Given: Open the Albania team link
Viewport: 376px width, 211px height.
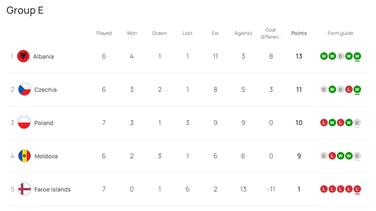Looking at the screenshot, I should pos(43,56).
